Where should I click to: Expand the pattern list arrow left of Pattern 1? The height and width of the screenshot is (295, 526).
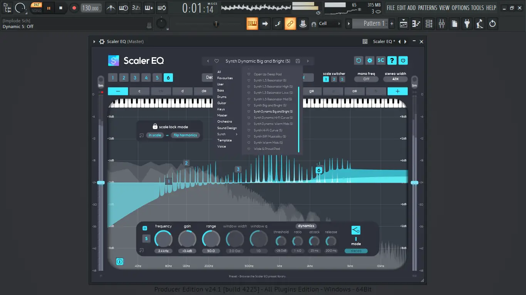click(x=349, y=23)
